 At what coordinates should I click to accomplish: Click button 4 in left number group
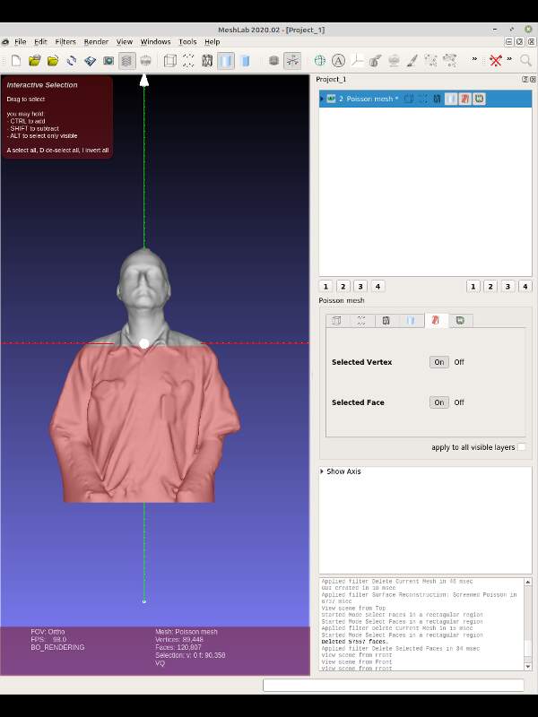point(377,287)
